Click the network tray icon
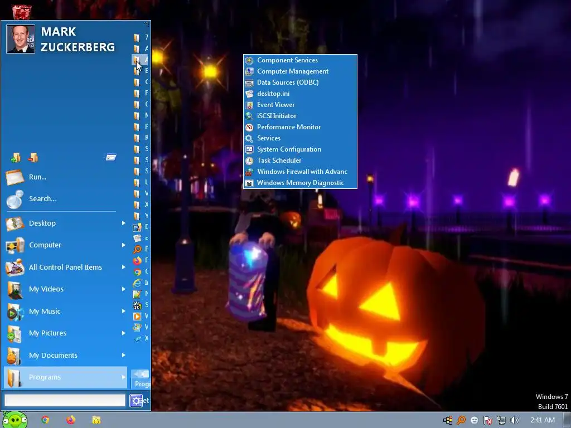571x428 pixels. click(x=501, y=420)
